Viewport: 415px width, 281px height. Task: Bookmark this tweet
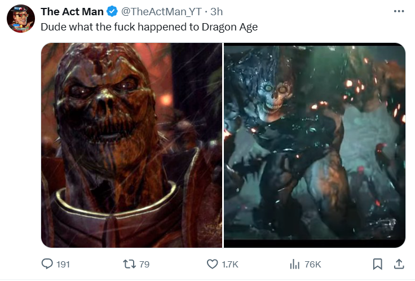click(x=377, y=264)
